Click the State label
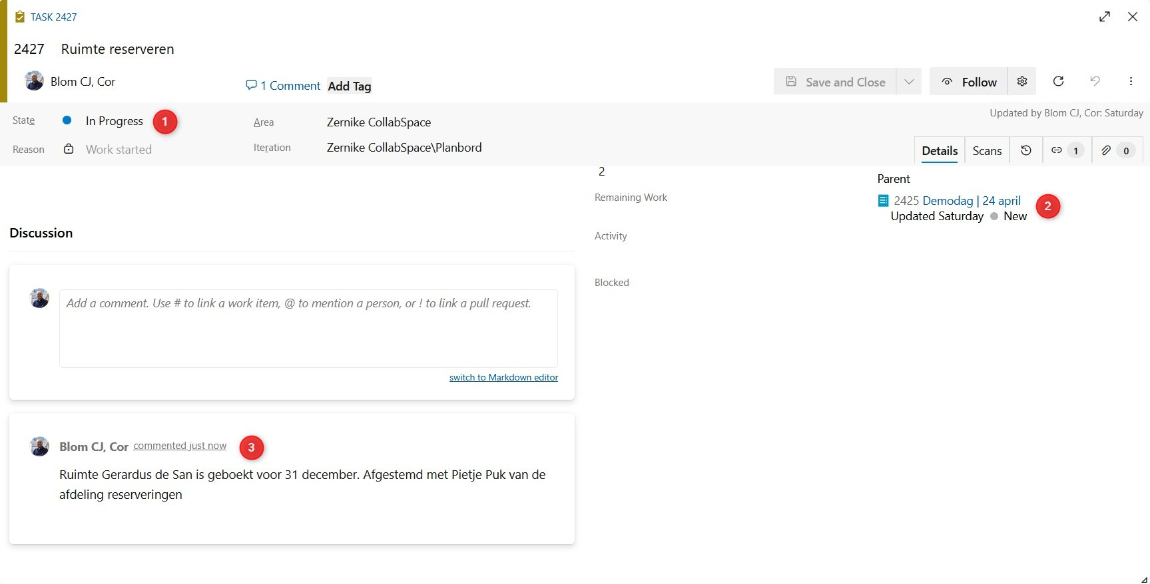 click(23, 120)
